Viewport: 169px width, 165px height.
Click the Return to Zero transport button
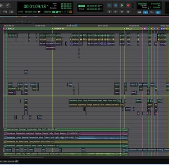(110, 12)
